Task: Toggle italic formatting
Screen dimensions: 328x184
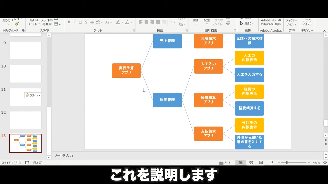Action: (75, 22)
